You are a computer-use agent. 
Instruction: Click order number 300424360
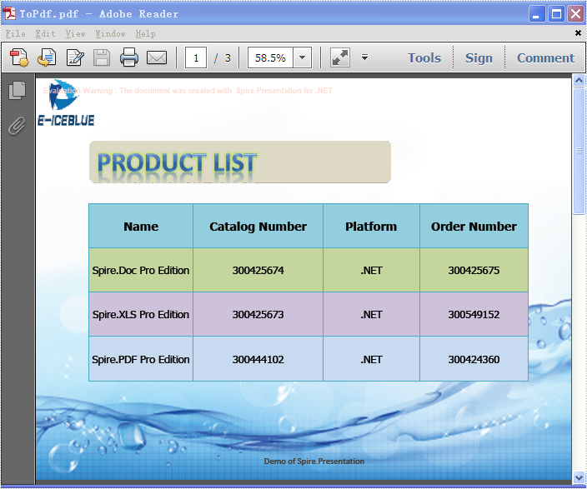(474, 359)
